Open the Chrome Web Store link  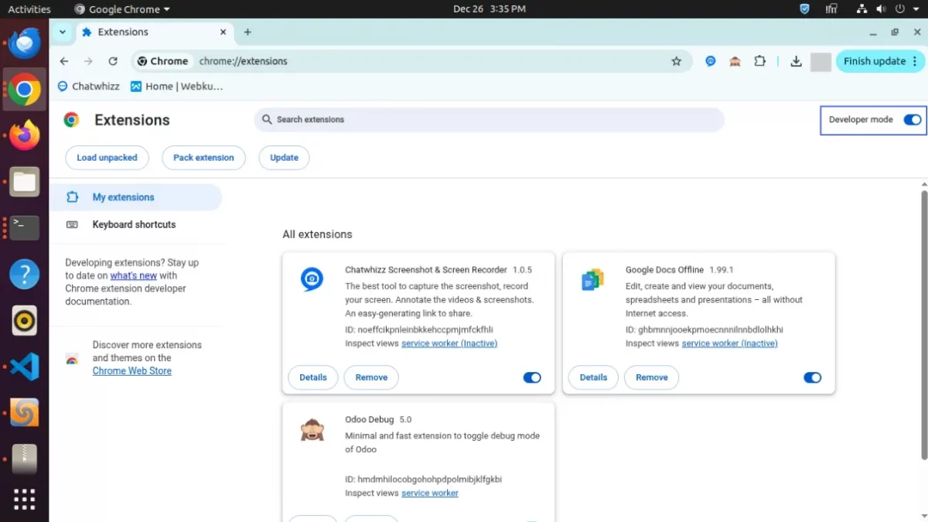pos(131,371)
